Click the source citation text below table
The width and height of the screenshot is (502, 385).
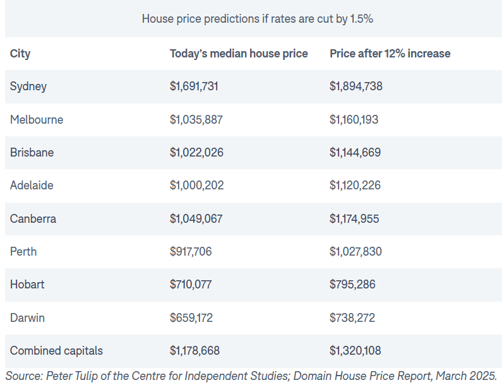(251, 376)
